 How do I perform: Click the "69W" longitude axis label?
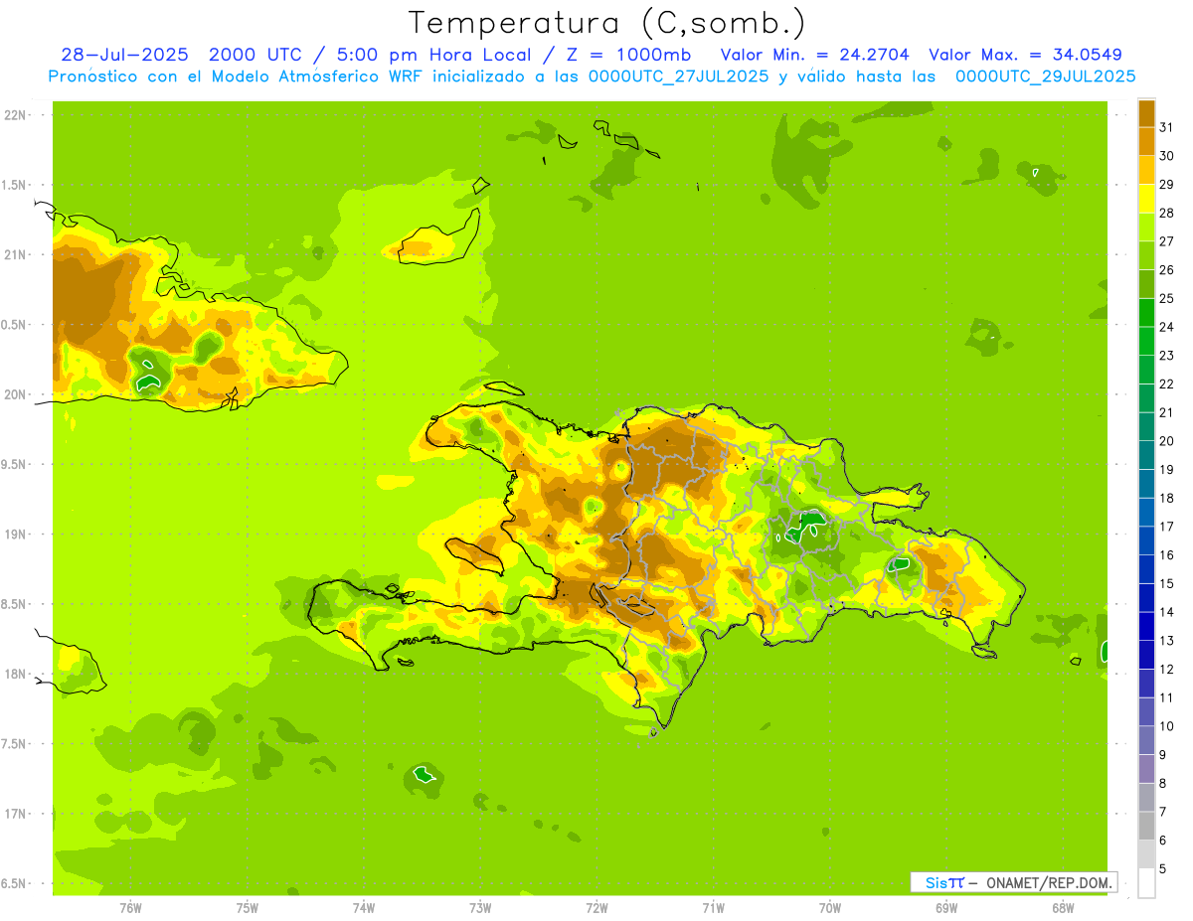(x=946, y=908)
